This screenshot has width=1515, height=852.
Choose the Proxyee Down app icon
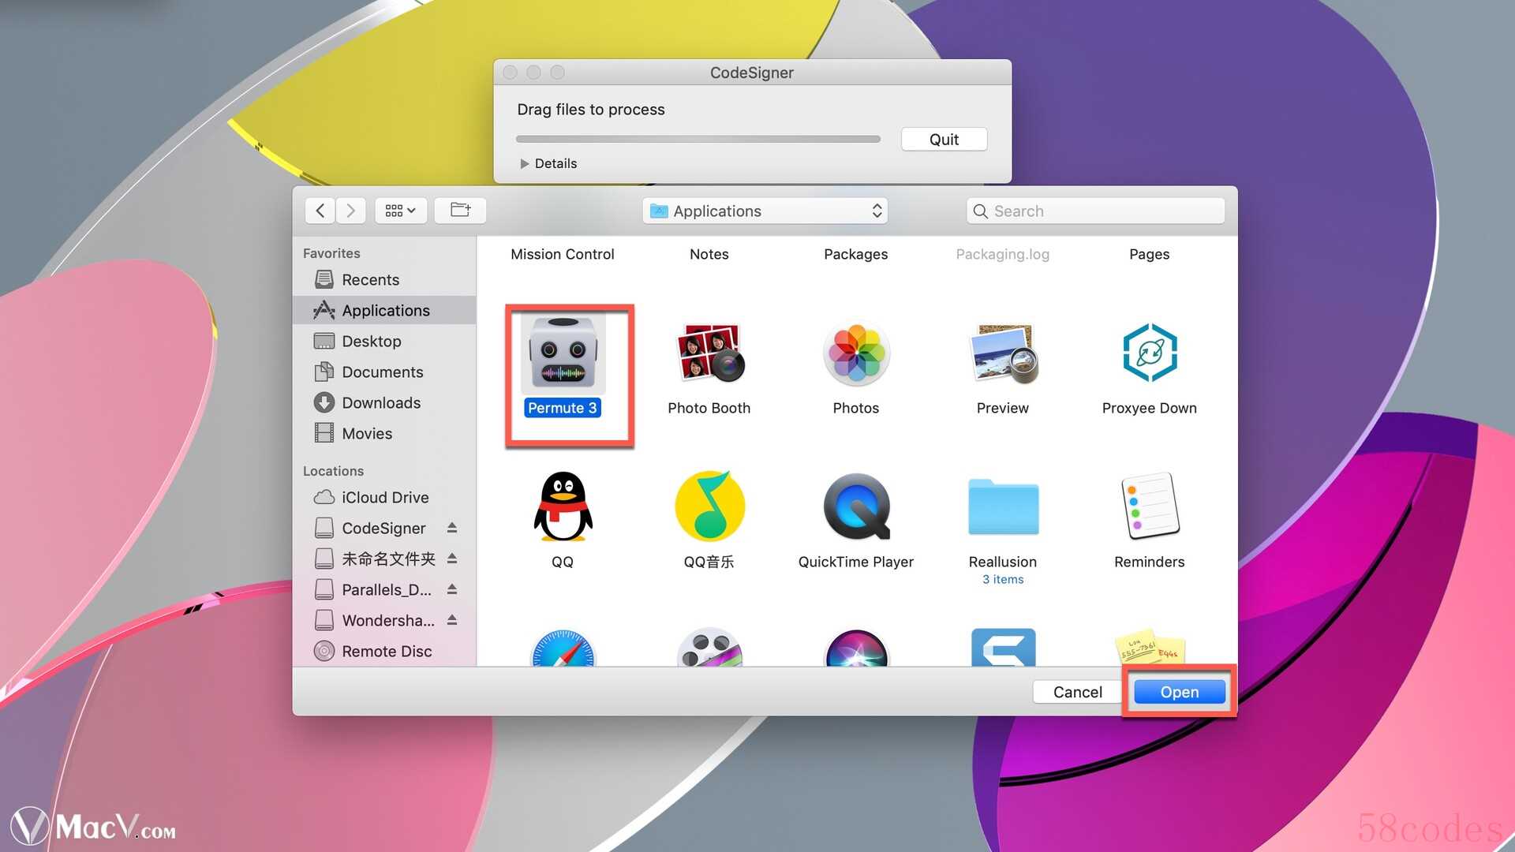click(x=1149, y=354)
